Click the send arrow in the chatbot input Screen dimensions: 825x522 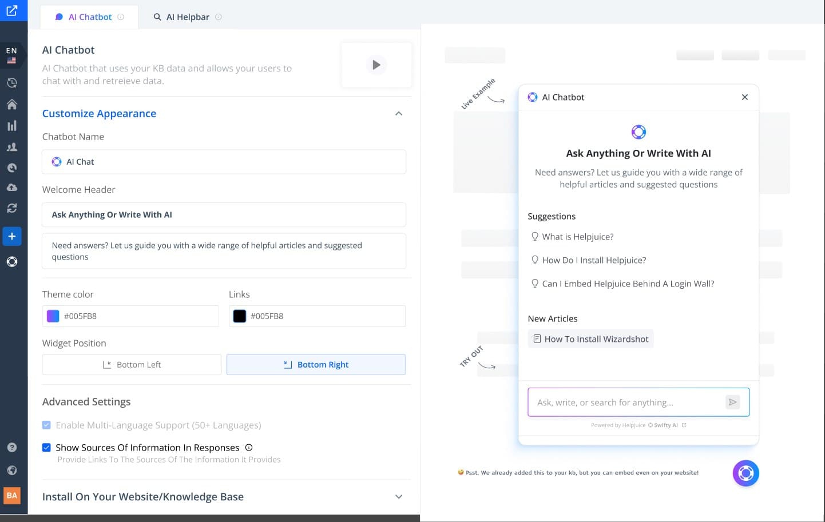pyautogui.click(x=732, y=402)
